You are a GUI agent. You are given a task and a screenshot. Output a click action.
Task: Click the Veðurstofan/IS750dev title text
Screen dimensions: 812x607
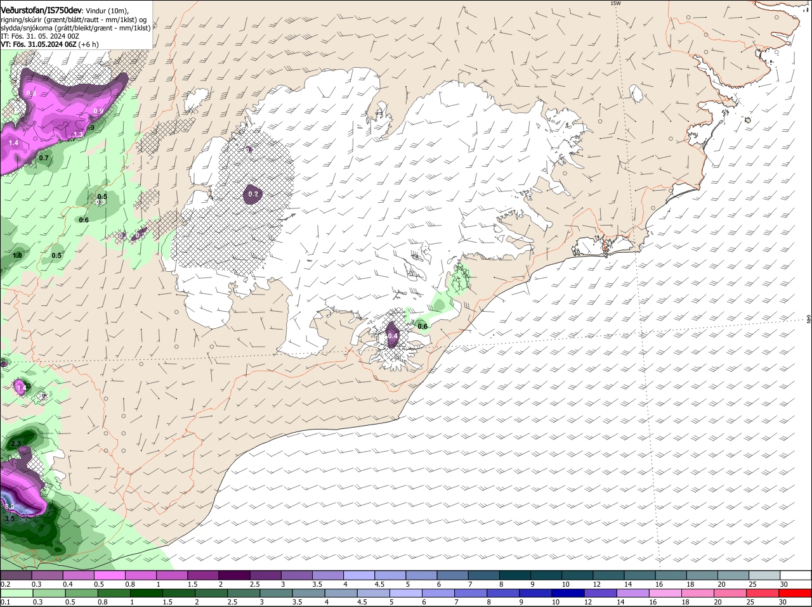(41, 11)
